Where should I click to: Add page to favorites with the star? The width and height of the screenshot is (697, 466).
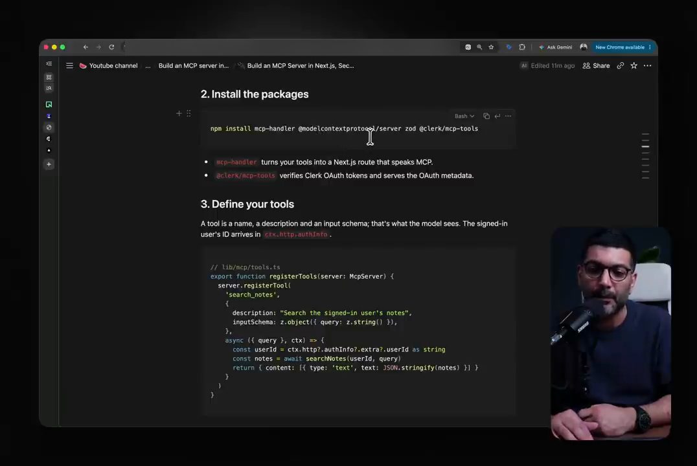[634, 66]
